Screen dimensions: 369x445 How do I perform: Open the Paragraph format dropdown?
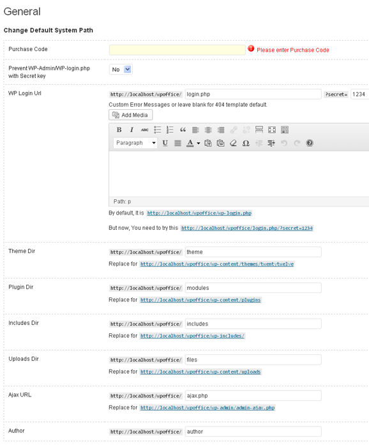tap(135, 143)
